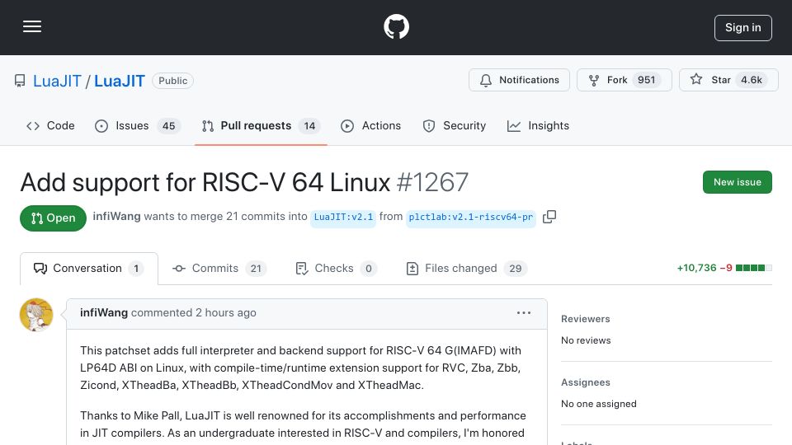The height and width of the screenshot is (445, 792).
Task: Open infiWang's avatar image
Action: 36,315
